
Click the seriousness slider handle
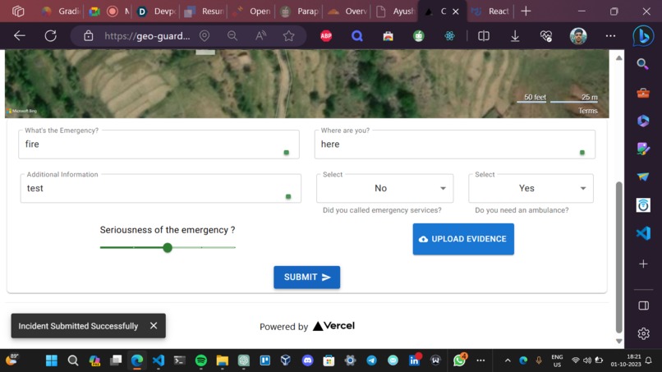click(168, 248)
